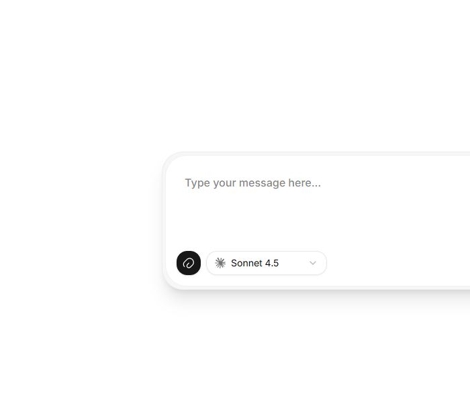Attach a file with the black round button
470x420 pixels.
[189, 263]
